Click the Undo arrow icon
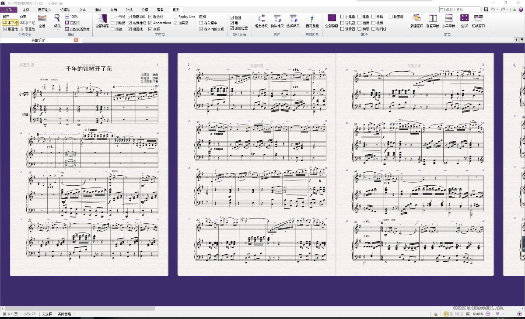This screenshot has width=525, height=319. click(493, 9)
